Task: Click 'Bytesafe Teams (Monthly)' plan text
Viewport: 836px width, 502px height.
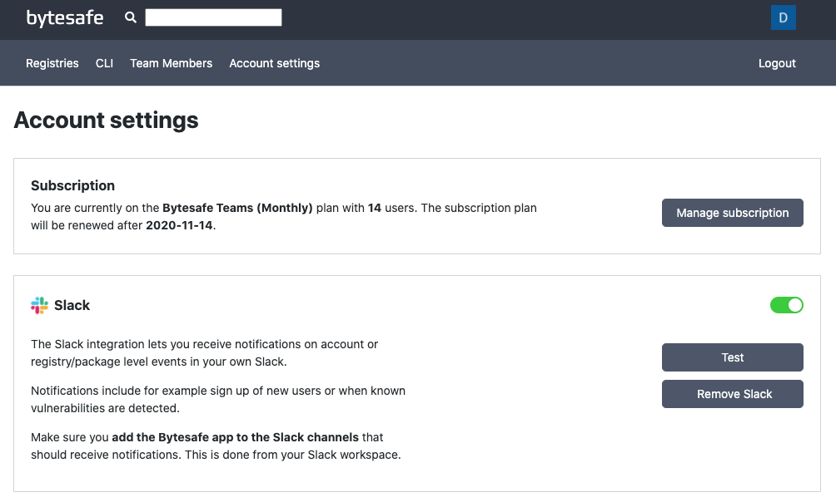Action: pos(237,208)
